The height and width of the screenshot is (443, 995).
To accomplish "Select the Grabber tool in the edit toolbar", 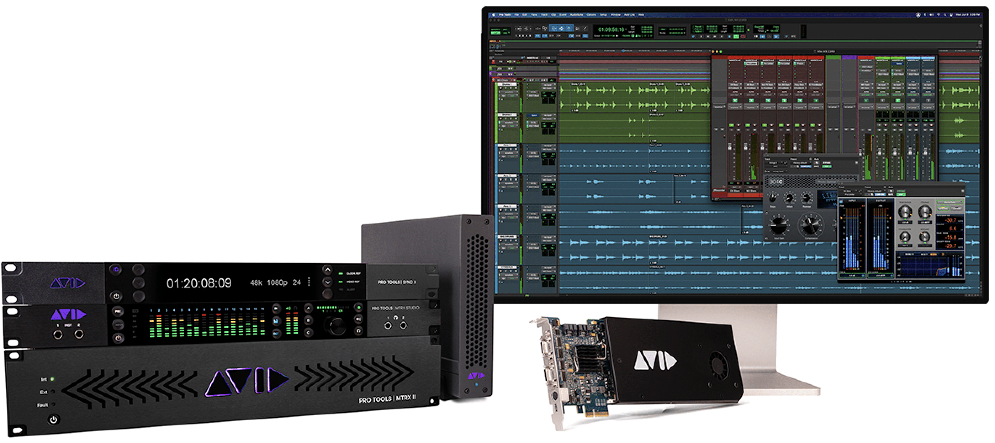I will [x=569, y=28].
